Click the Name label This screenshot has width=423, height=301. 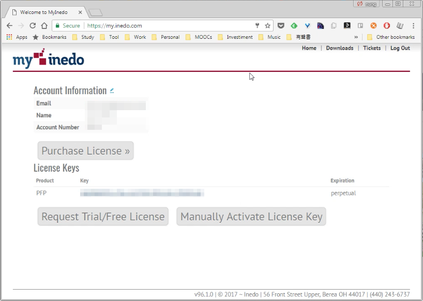tap(44, 115)
